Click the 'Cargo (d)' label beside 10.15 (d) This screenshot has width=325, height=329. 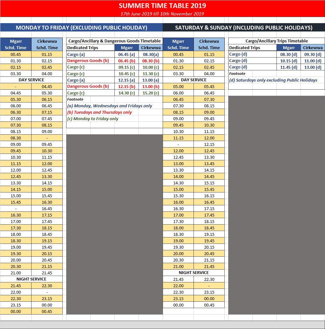[x=238, y=61]
